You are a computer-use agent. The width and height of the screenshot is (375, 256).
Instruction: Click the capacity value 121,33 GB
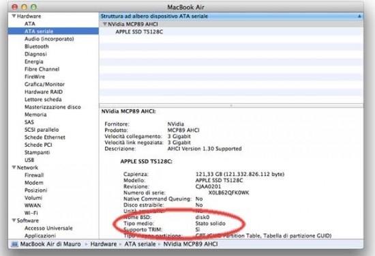pyautogui.click(x=209, y=174)
